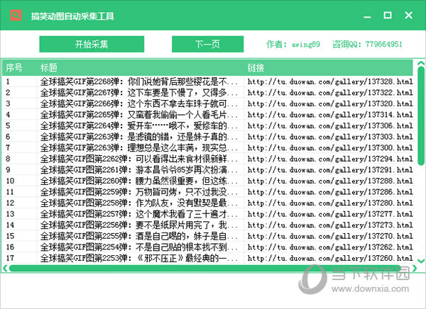
Task: Click link gallery/137262.html
Action: click(x=330, y=247)
